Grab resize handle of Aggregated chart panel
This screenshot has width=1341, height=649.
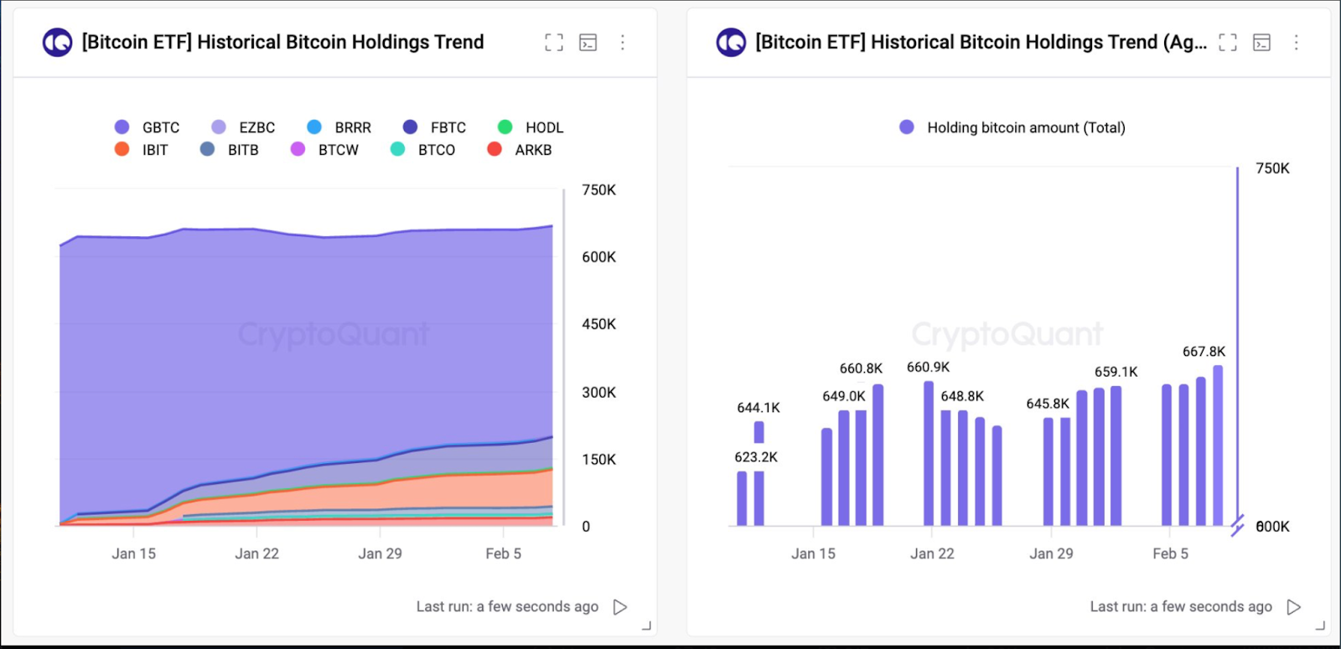tap(1320, 626)
